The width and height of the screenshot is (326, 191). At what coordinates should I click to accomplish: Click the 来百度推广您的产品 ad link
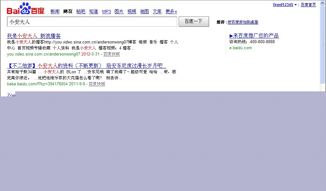click(x=254, y=36)
